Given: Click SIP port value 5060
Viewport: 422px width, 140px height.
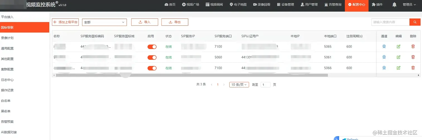Looking at the screenshot, I should click(218, 57).
